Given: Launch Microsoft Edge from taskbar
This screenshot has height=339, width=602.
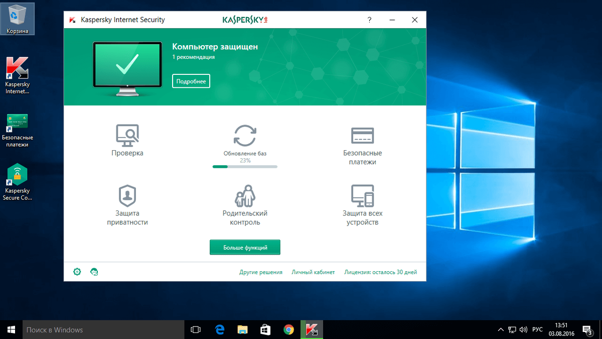Looking at the screenshot, I should (x=219, y=329).
